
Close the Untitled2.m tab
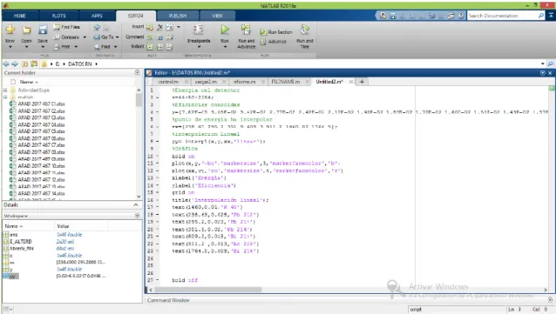pyautogui.click(x=350, y=82)
